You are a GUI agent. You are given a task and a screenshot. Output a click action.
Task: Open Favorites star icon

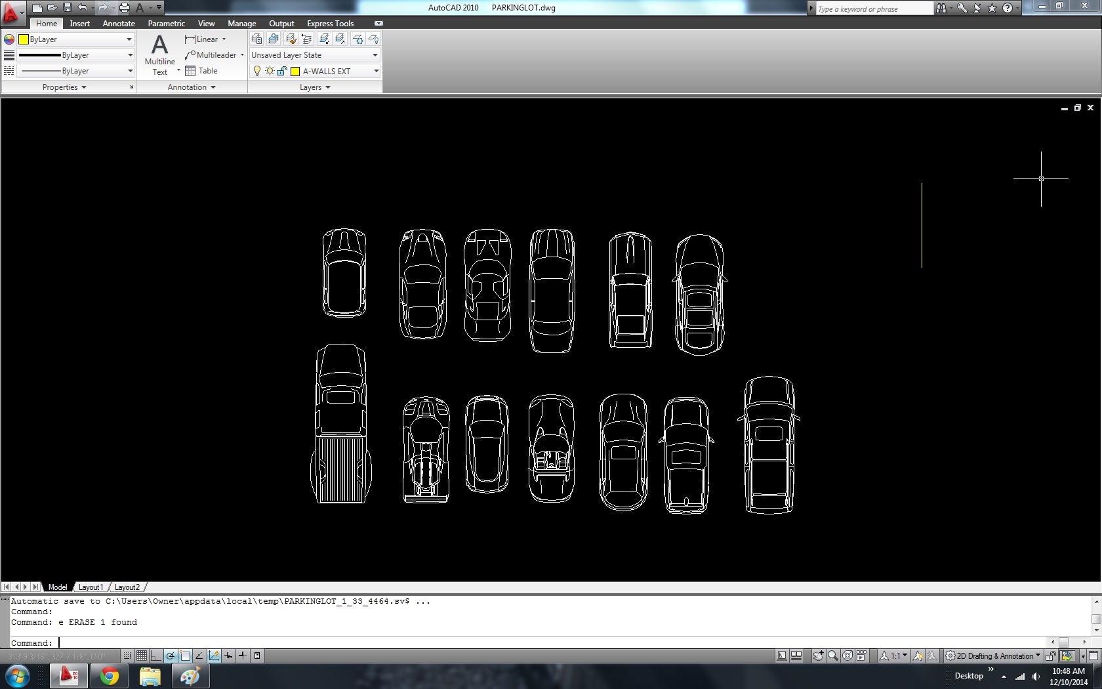pyautogui.click(x=992, y=9)
